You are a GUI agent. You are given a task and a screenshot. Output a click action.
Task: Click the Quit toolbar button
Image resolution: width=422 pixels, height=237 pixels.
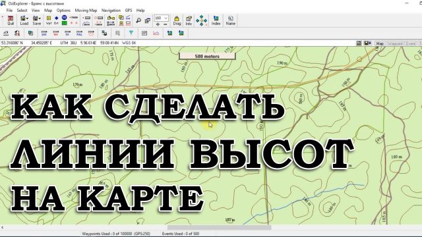click(x=11, y=20)
